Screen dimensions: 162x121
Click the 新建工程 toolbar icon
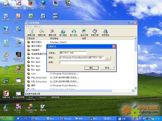(x=31, y=33)
